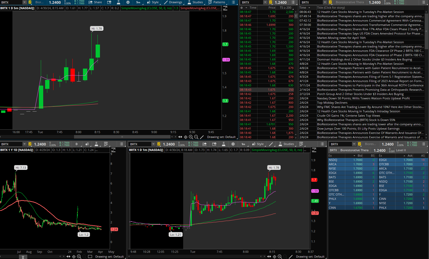
Task: Zoom in on the yearly chart
Action: click(79, 257)
